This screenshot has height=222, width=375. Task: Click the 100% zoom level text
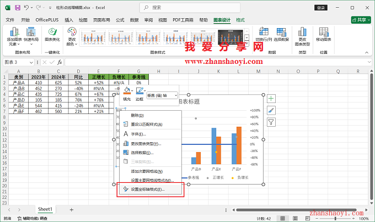coord(364,219)
